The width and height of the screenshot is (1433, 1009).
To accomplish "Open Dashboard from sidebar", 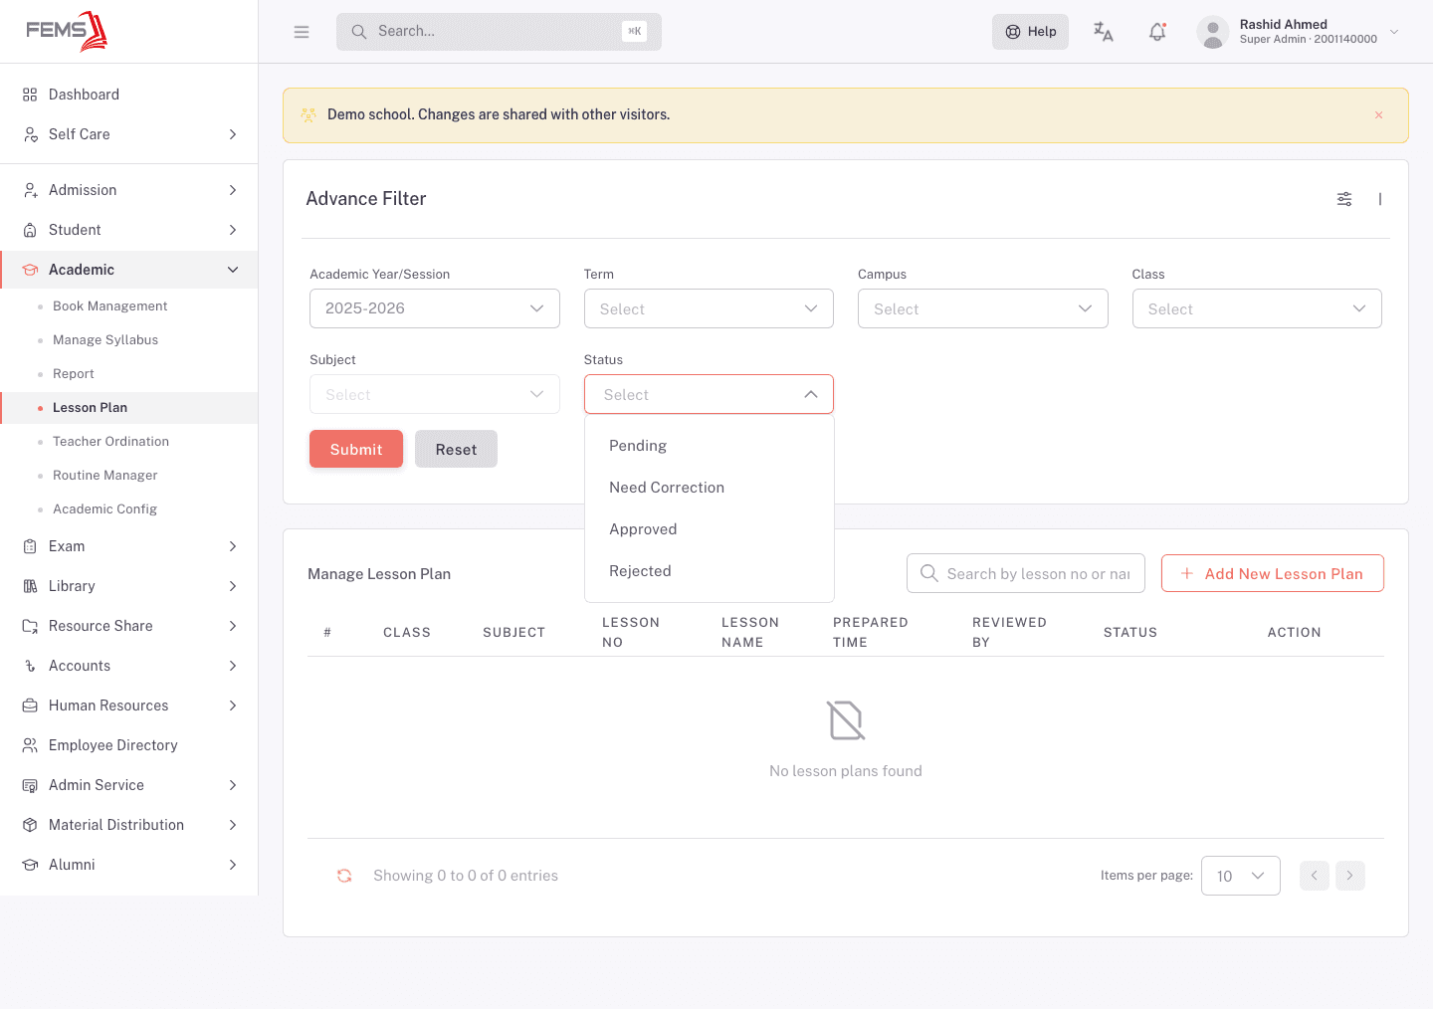I will pos(129,95).
